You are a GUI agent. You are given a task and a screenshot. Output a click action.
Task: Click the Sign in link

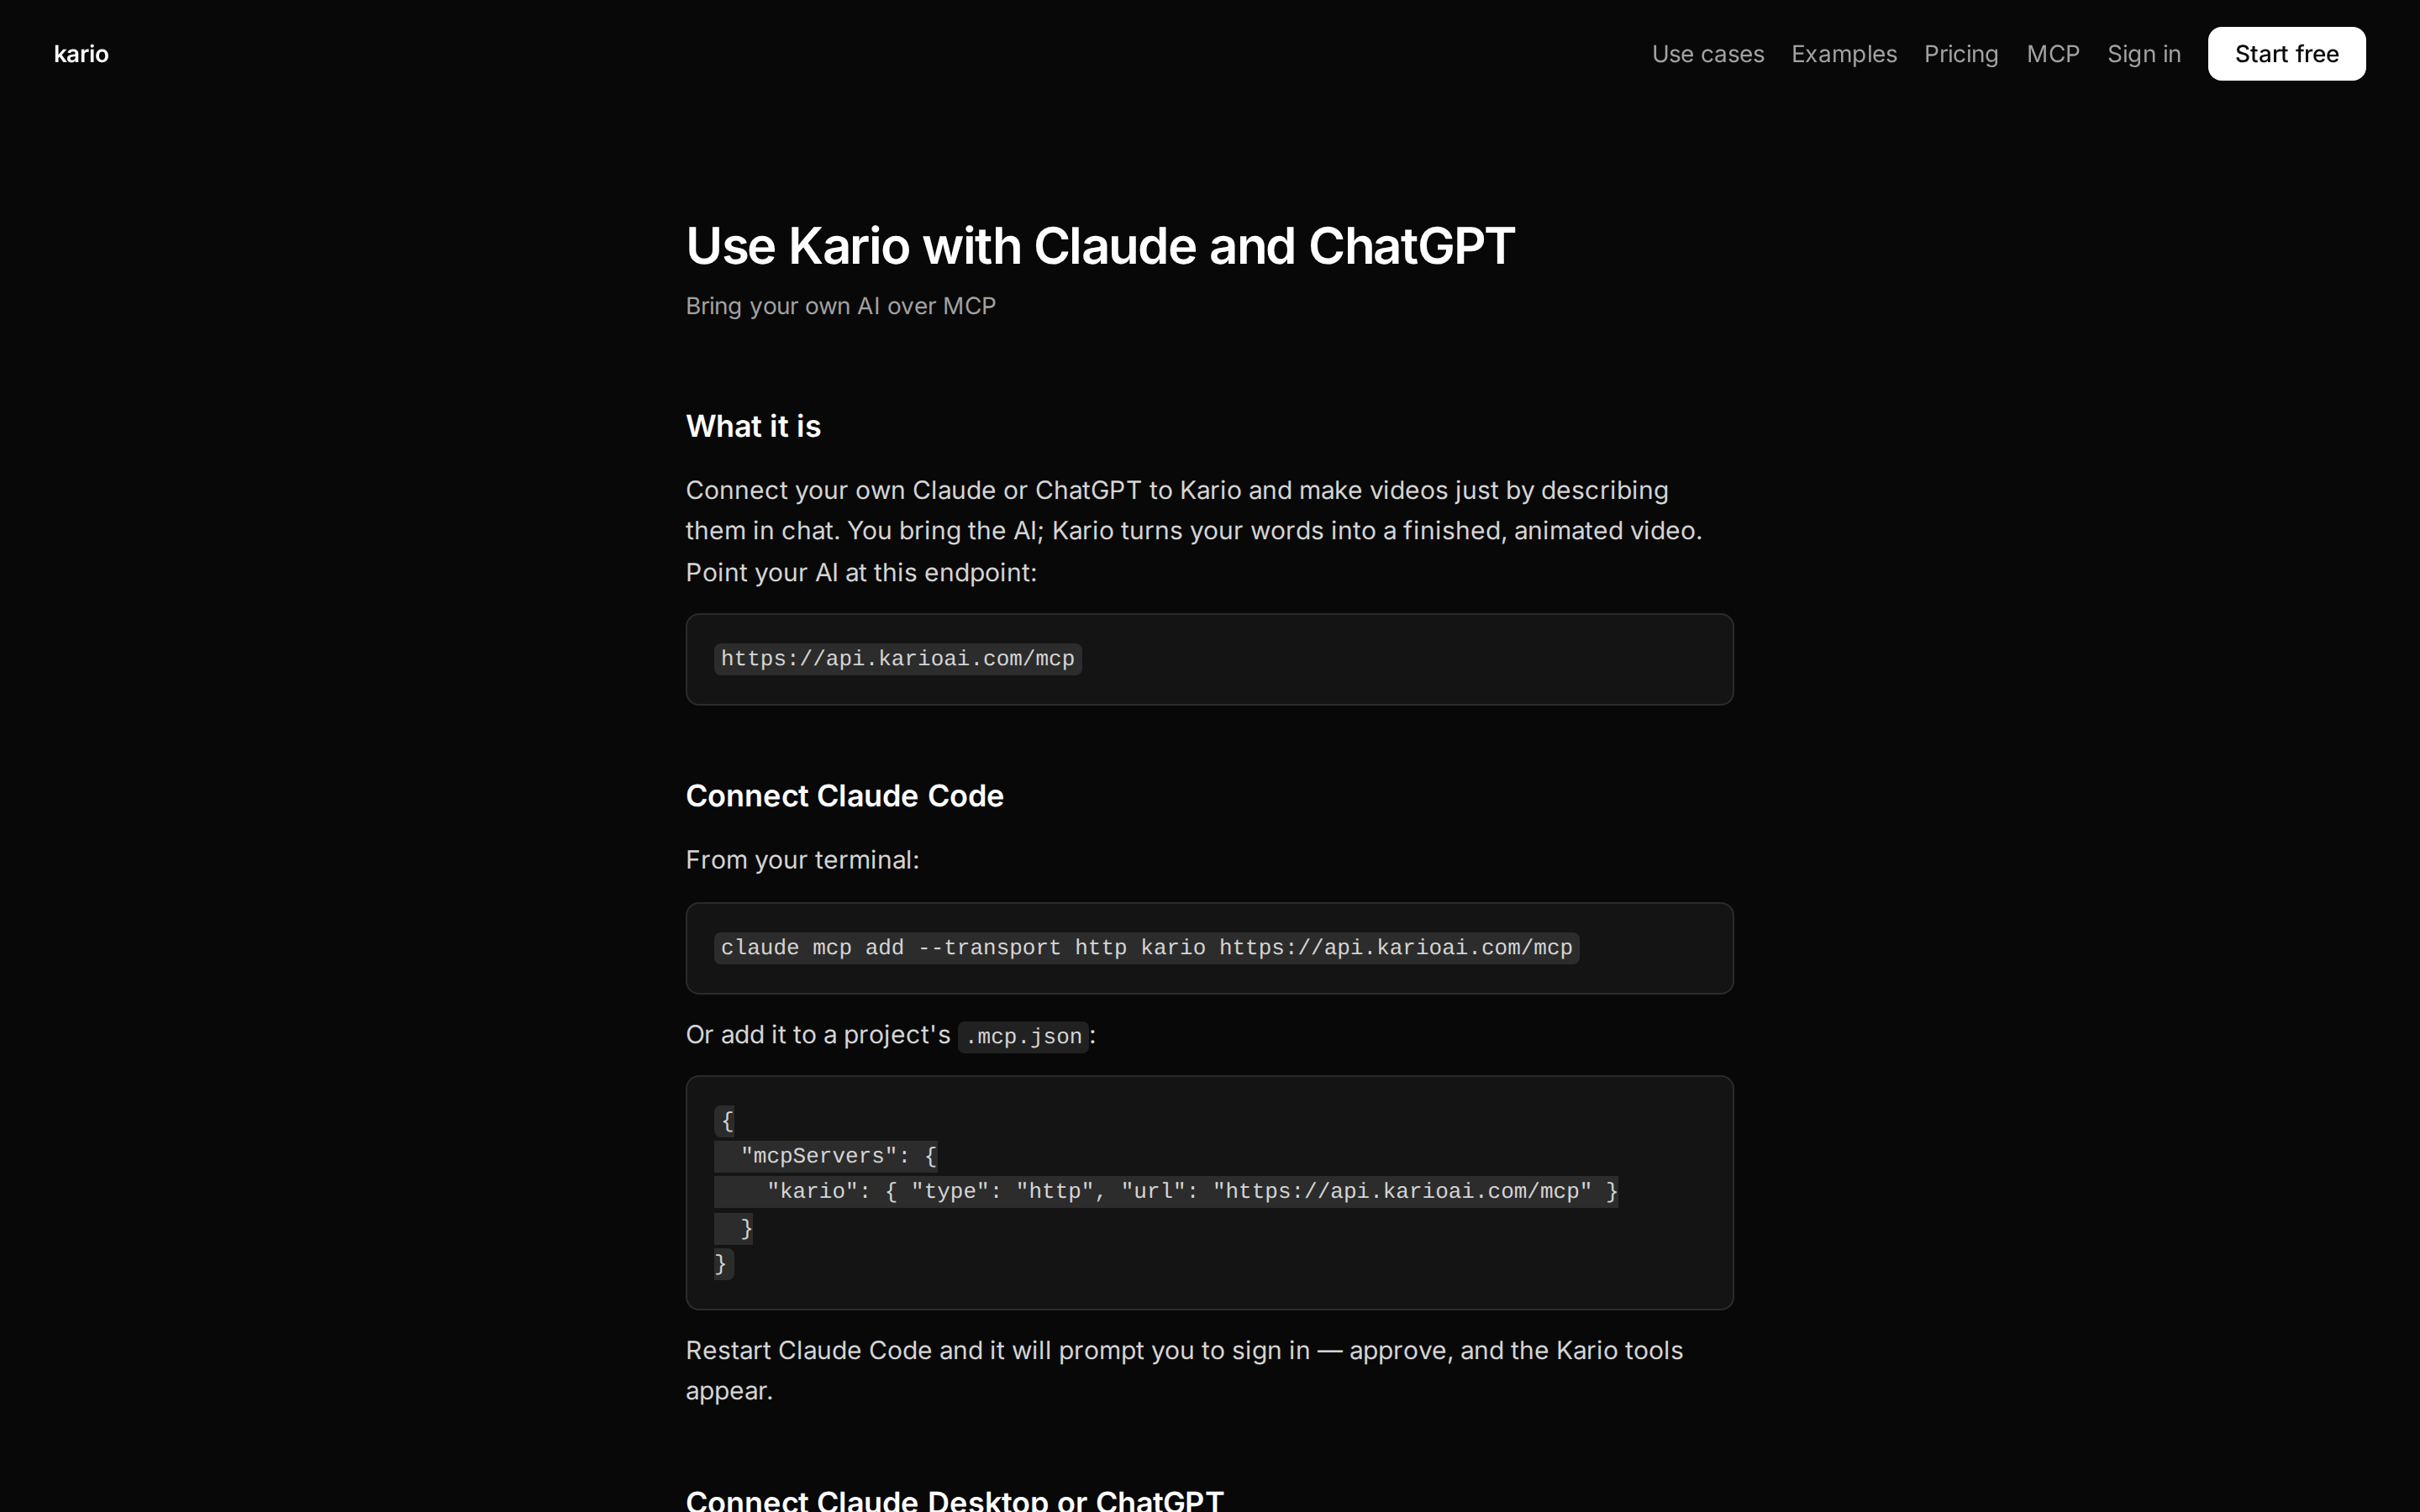tap(2144, 54)
